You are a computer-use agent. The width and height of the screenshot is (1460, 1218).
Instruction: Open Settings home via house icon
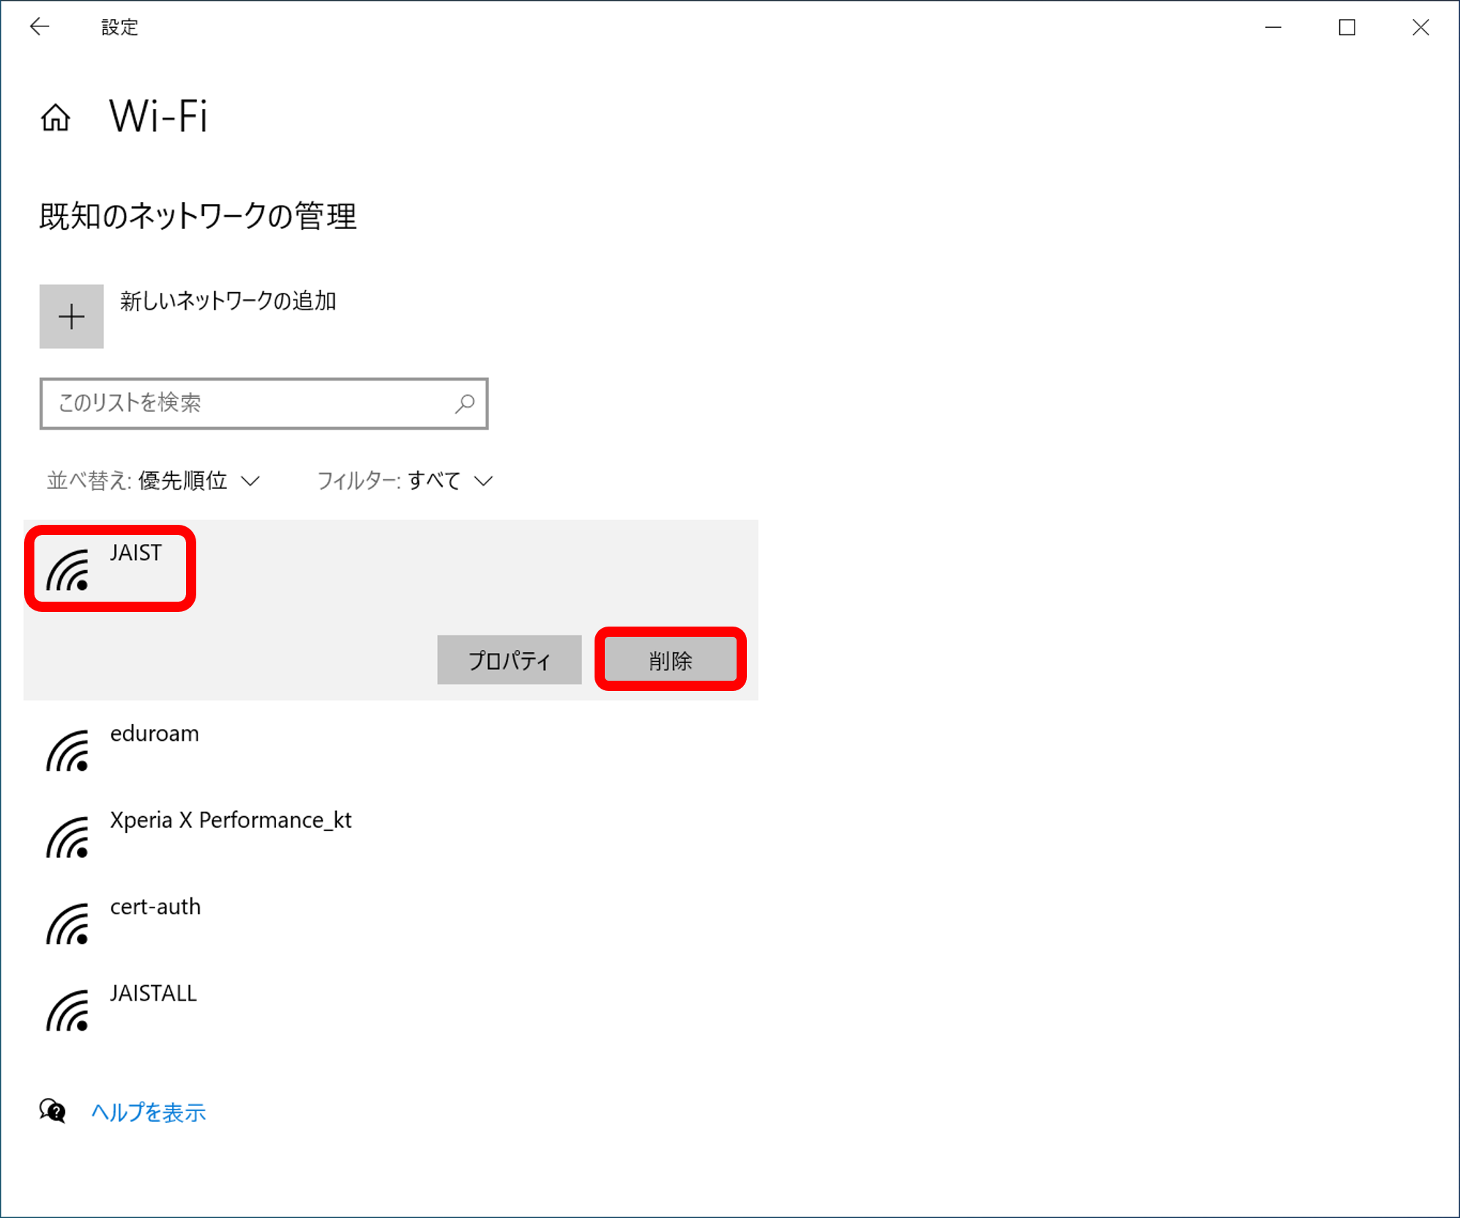point(56,117)
